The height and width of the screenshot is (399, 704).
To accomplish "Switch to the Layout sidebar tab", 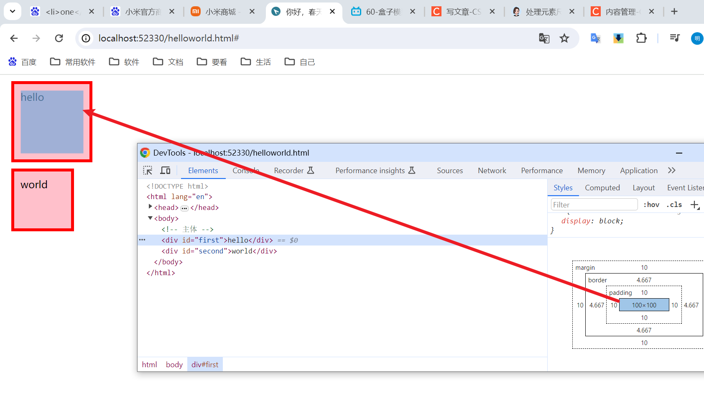I will pyautogui.click(x=644, y=188).
